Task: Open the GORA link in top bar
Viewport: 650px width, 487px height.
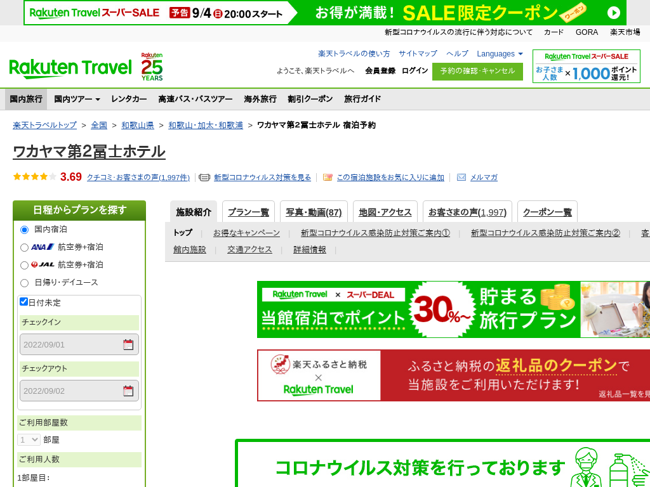Action: point(587,32)
